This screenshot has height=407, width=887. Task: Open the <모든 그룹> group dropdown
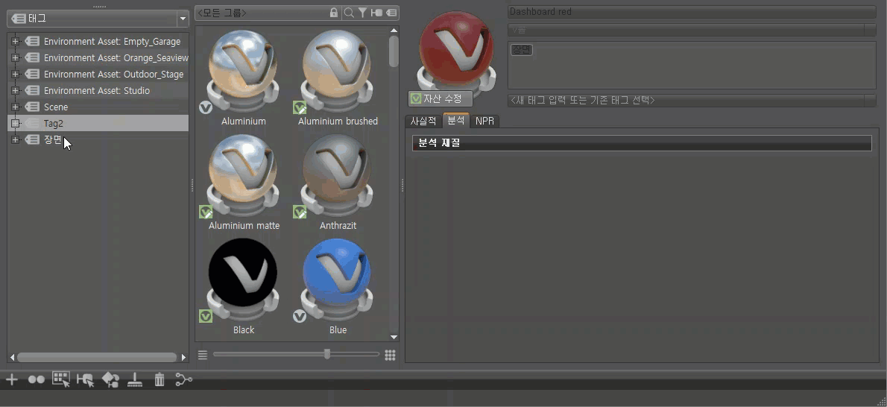click(262, 13)
